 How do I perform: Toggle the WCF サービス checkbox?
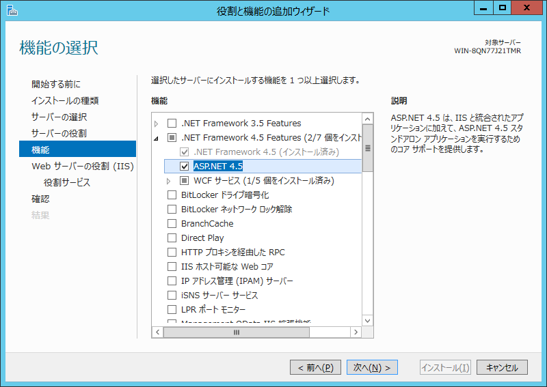(184, 180)
